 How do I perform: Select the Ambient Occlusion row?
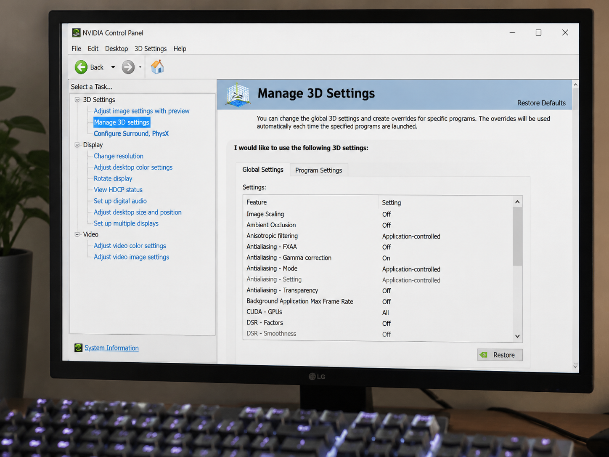tap(378, 225)
